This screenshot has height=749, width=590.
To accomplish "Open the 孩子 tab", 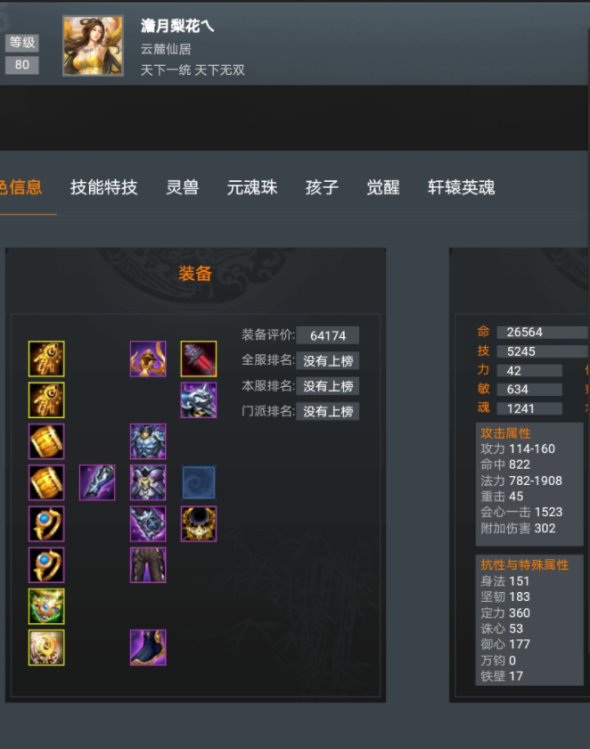I will coord(323,187).
